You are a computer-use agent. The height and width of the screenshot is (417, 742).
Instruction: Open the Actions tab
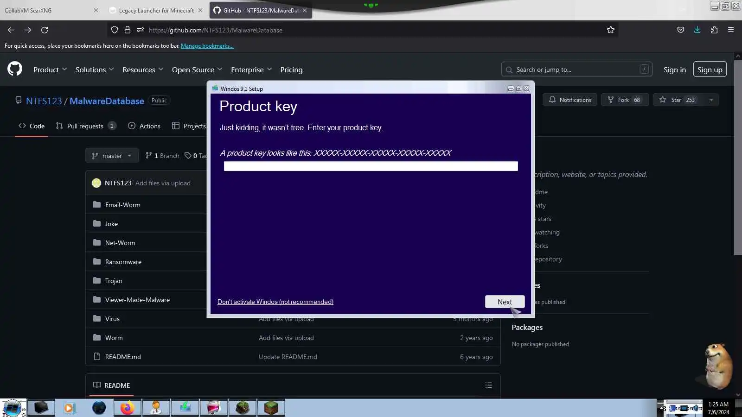click(x=144, y=126)
